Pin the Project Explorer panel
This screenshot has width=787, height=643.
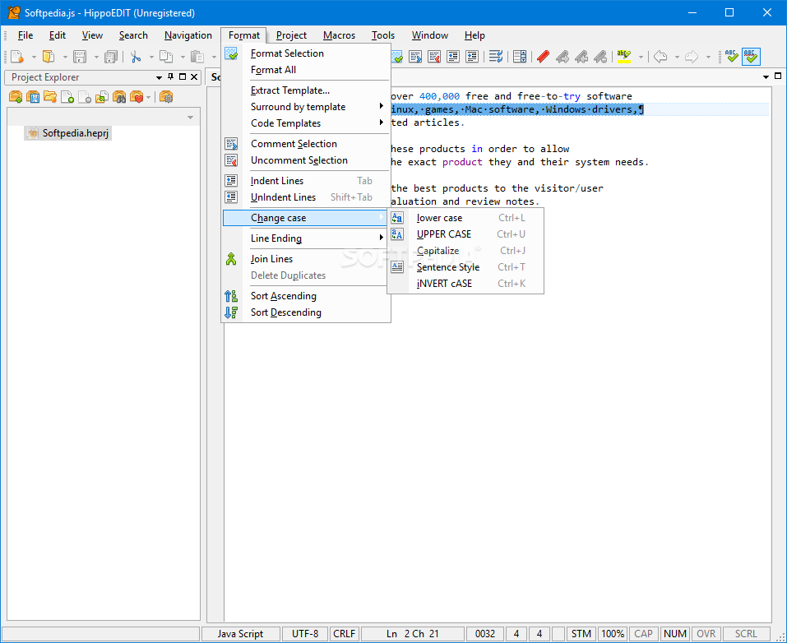(171, 76)
